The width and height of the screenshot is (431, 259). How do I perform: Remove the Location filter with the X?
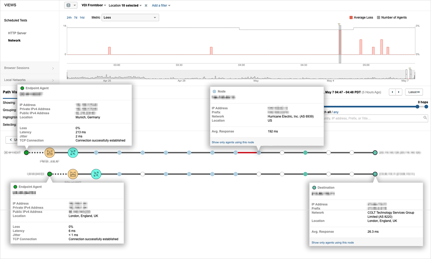pyautogui.click(x=146, y=6)
